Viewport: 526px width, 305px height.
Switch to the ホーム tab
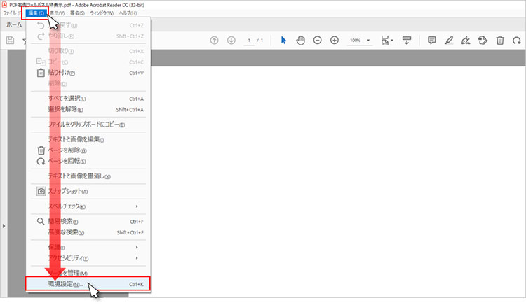[13, 24]
